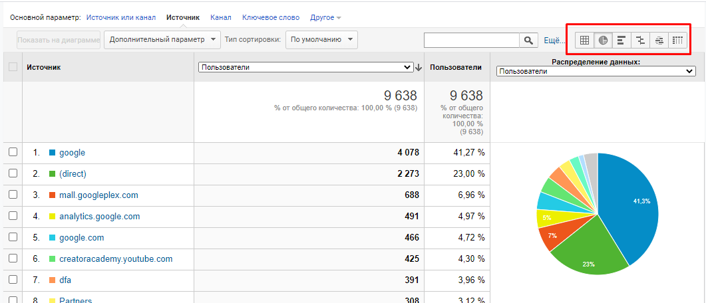Tick the checkbox for the google row

coord(13,152)
